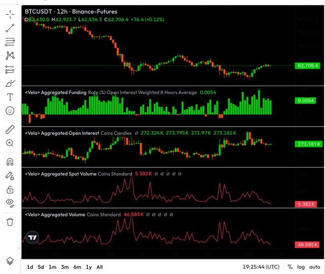Toggle lock all drawing tools
Viewport: 325px width, 274px height.
tap(10, 189)
